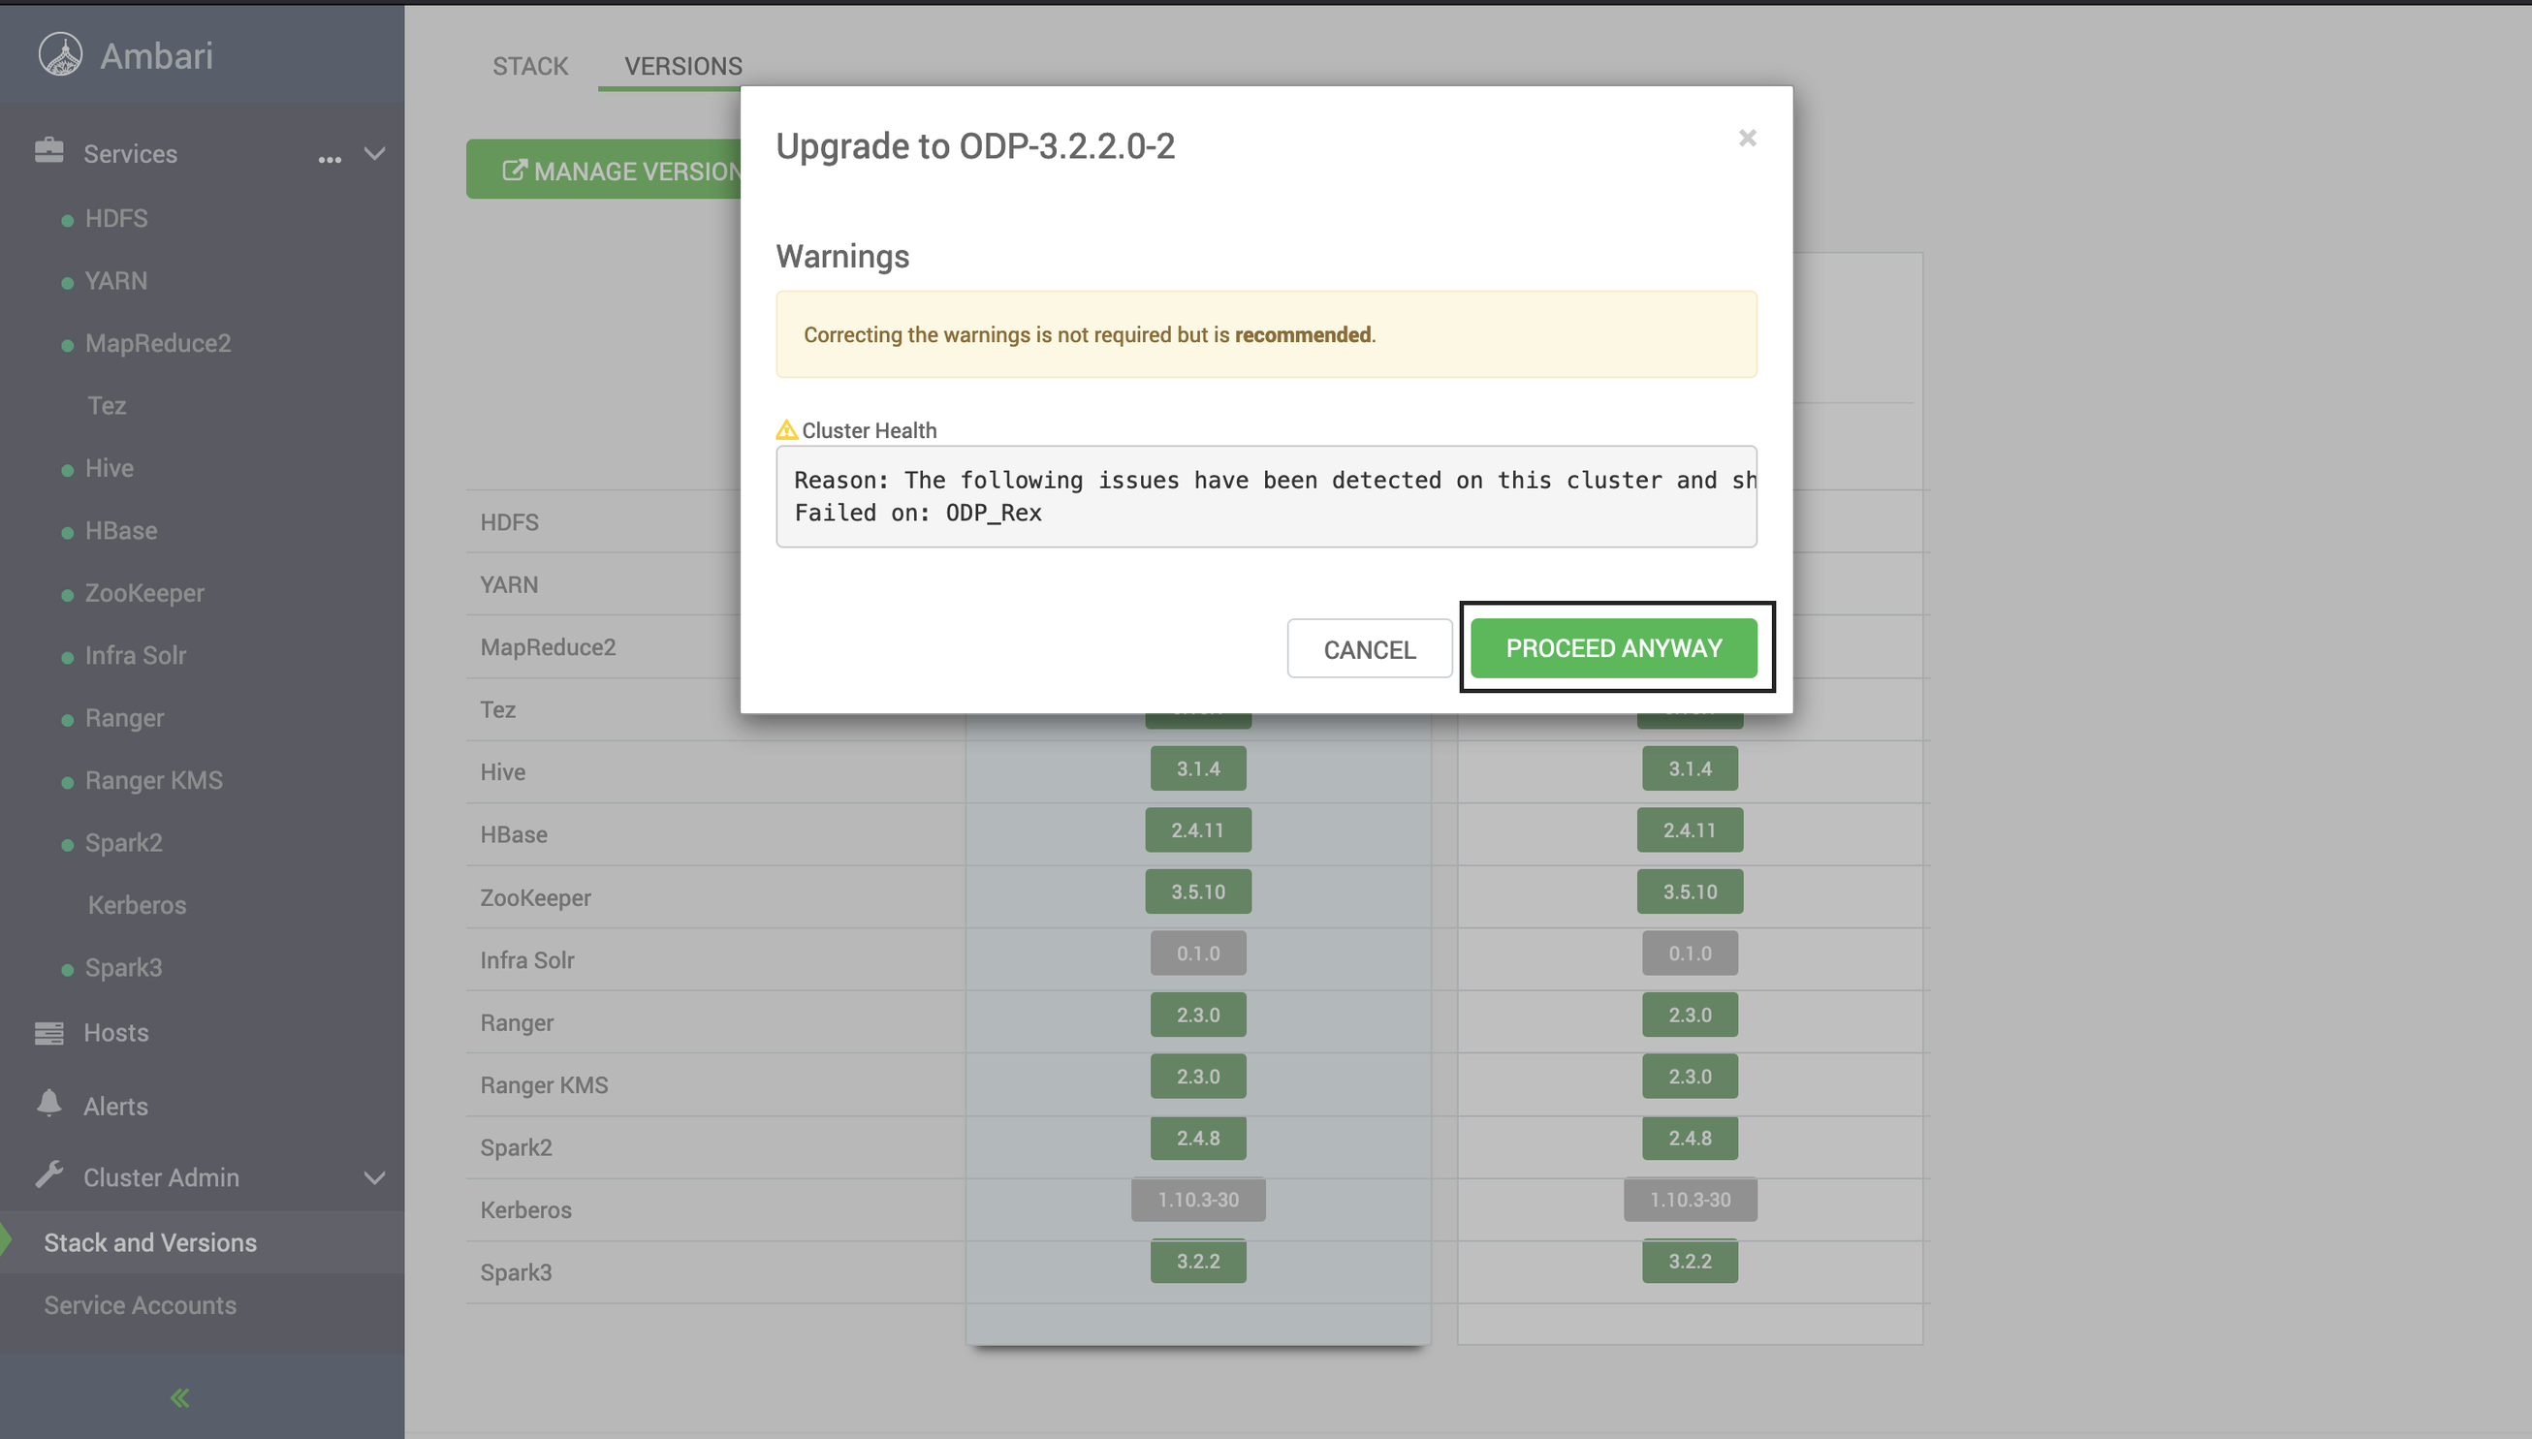Open Tez service in sidebar

107,405
